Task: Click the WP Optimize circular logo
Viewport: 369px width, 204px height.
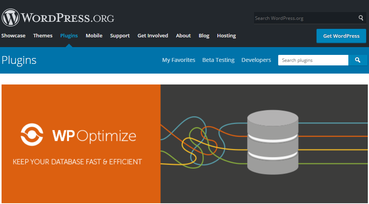Action: click(x=32, y=135)
